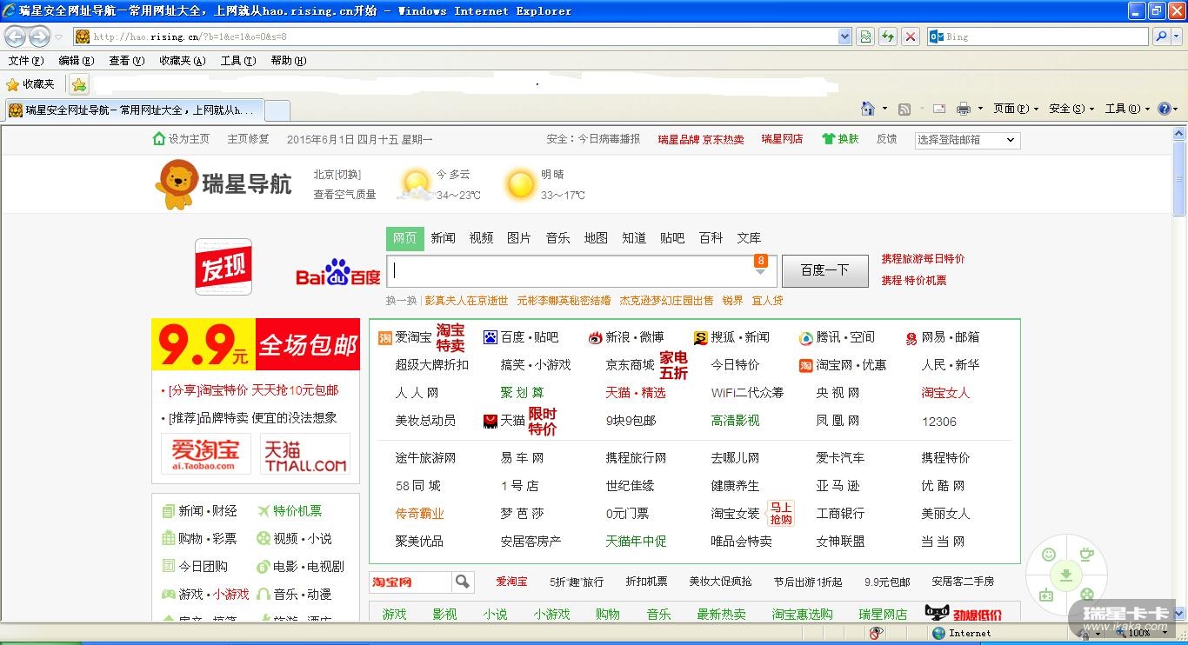Click the green shirt 换肤 skin icon

tap(828, 139)
